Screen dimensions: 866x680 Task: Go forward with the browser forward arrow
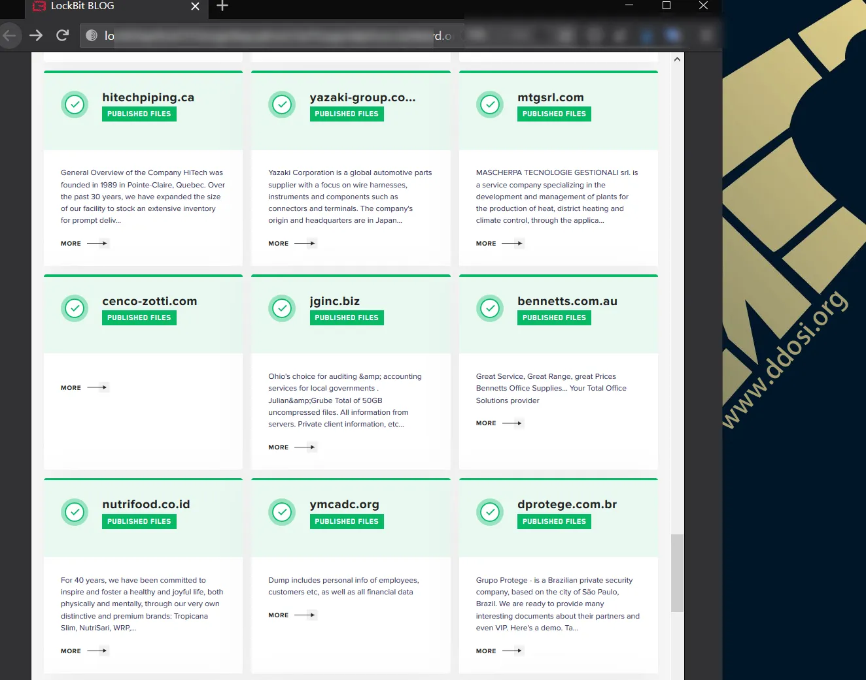click(36, 35)
